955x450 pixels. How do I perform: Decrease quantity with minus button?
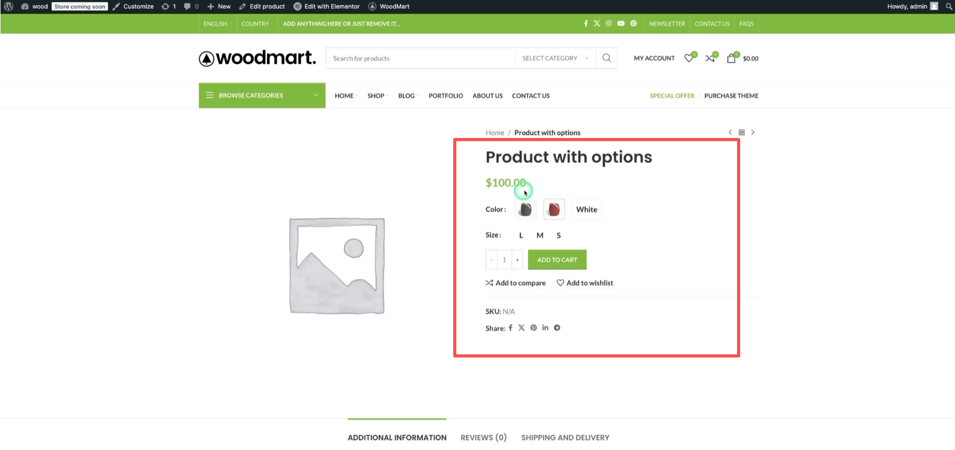(x=491, y=260)
